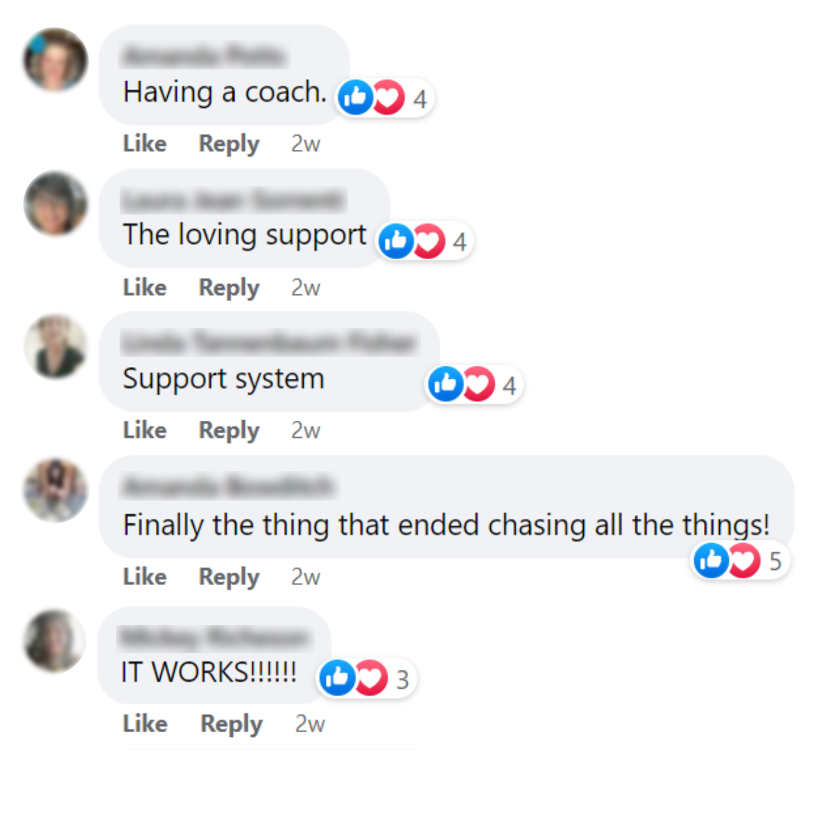
Task: Like the "The loving support" comment
Action: click(144, 287)
